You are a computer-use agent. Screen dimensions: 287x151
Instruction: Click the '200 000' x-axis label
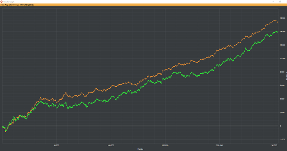tap(219, 146)
